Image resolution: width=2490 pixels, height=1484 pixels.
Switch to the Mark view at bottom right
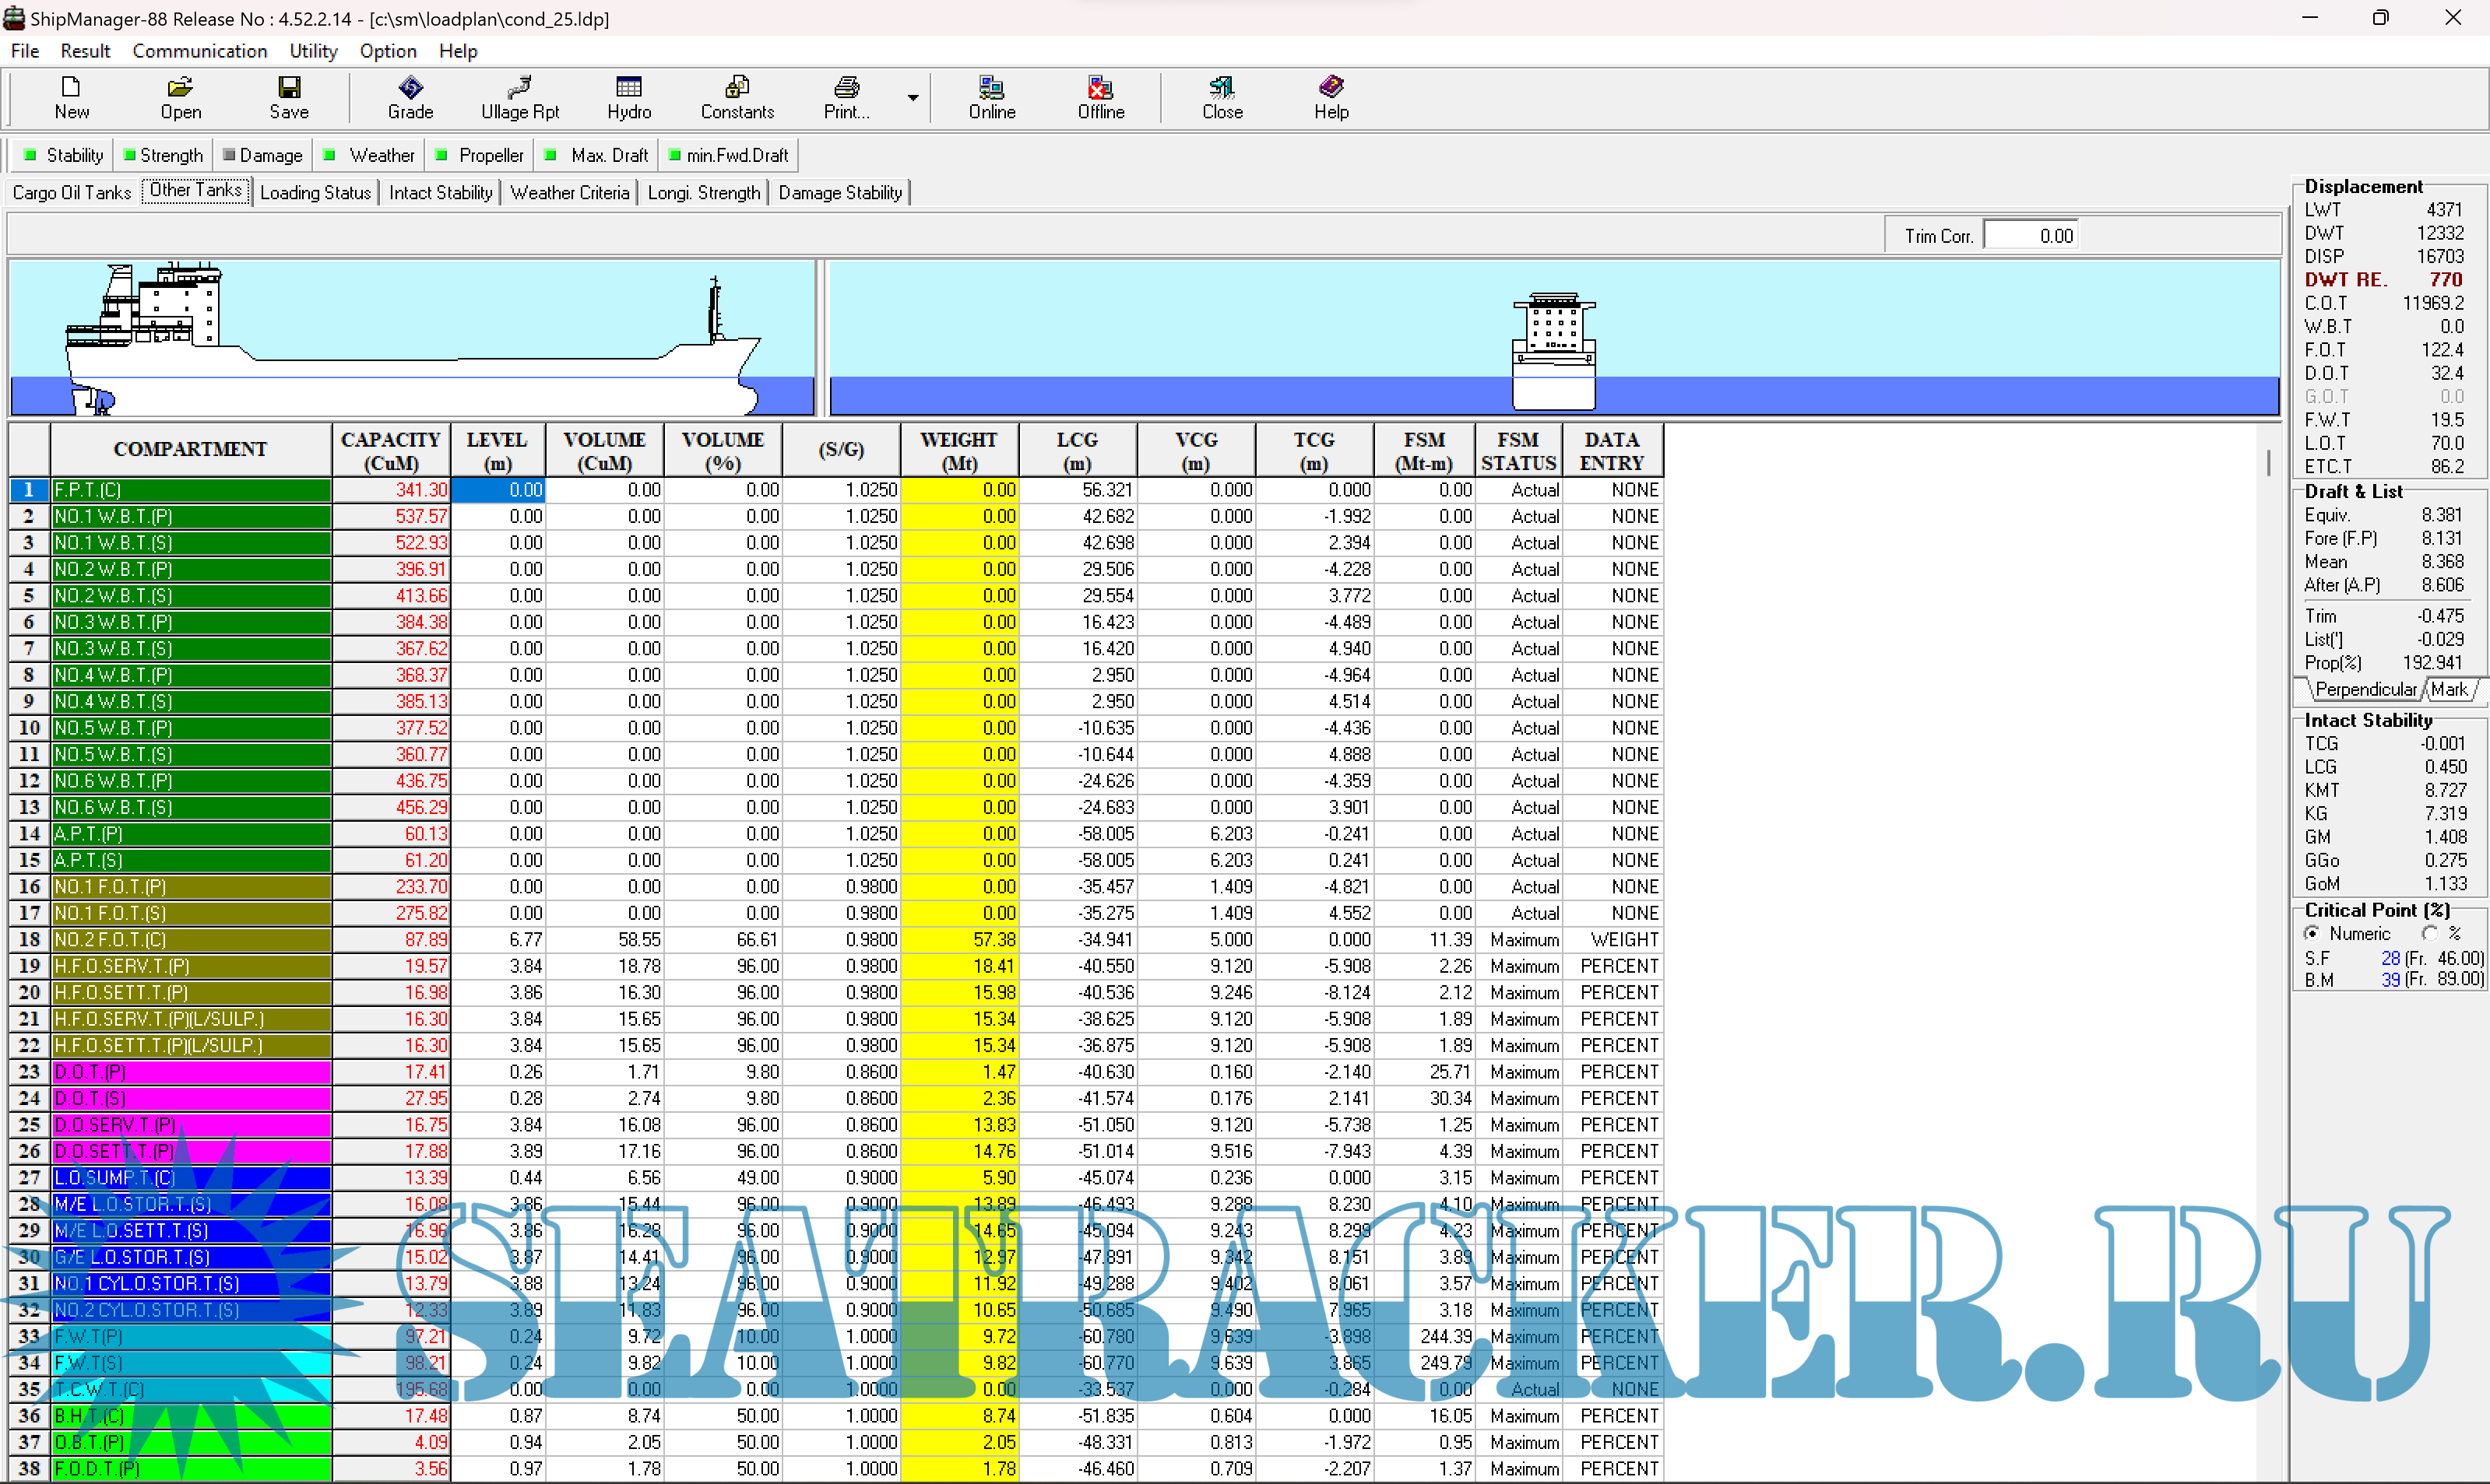point(2451,689)
